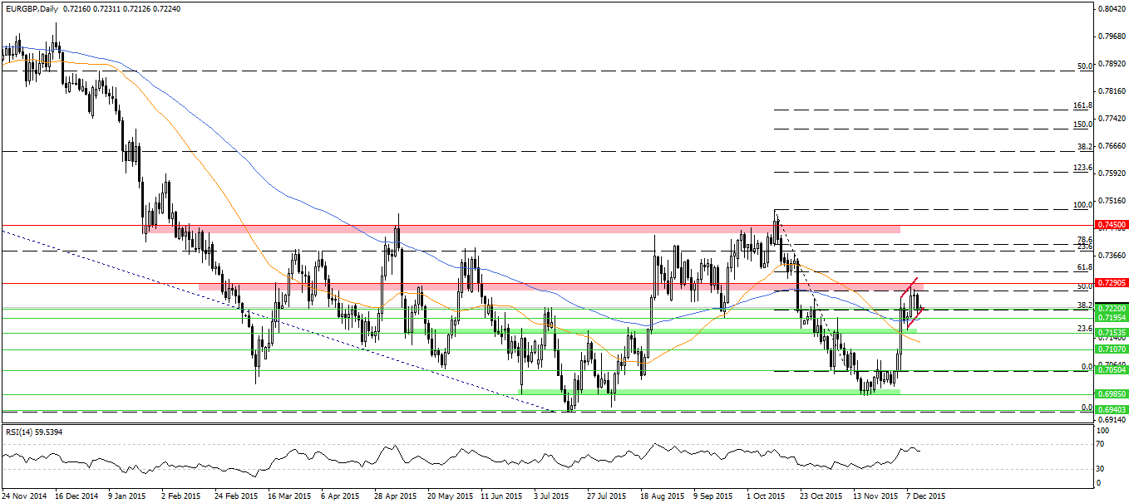The height and width of the screenshot is (503, 1129).
Task: Click the red 0.72905 price tag
Action: pos(1111,283)
